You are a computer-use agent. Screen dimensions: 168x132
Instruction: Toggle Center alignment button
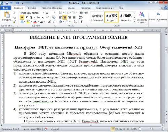pos(65,17)
